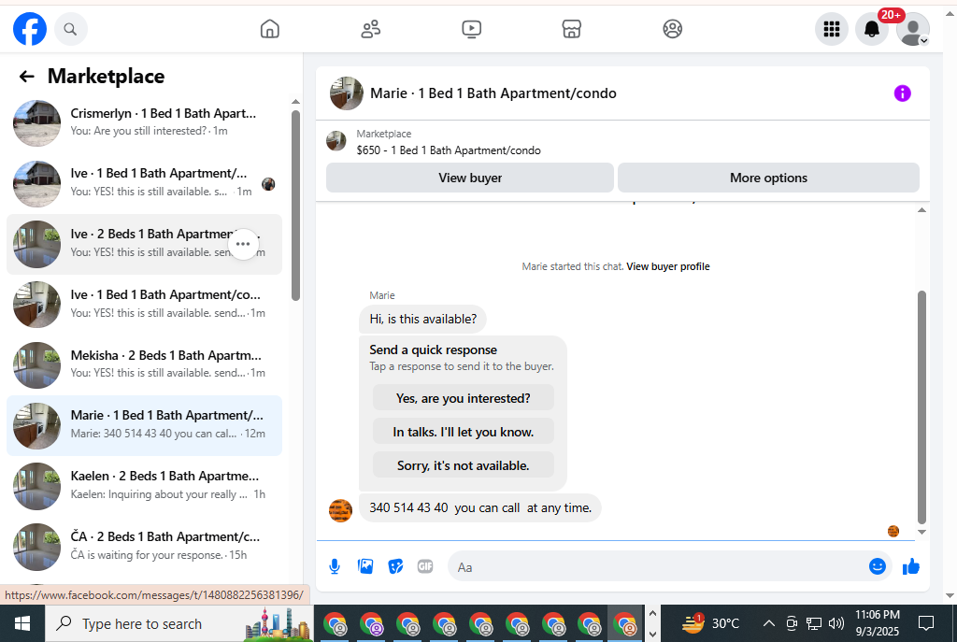The image size is (957, 642).
Task: Click the back arrow beside Marketplace
Action: [x=26, y=77]
